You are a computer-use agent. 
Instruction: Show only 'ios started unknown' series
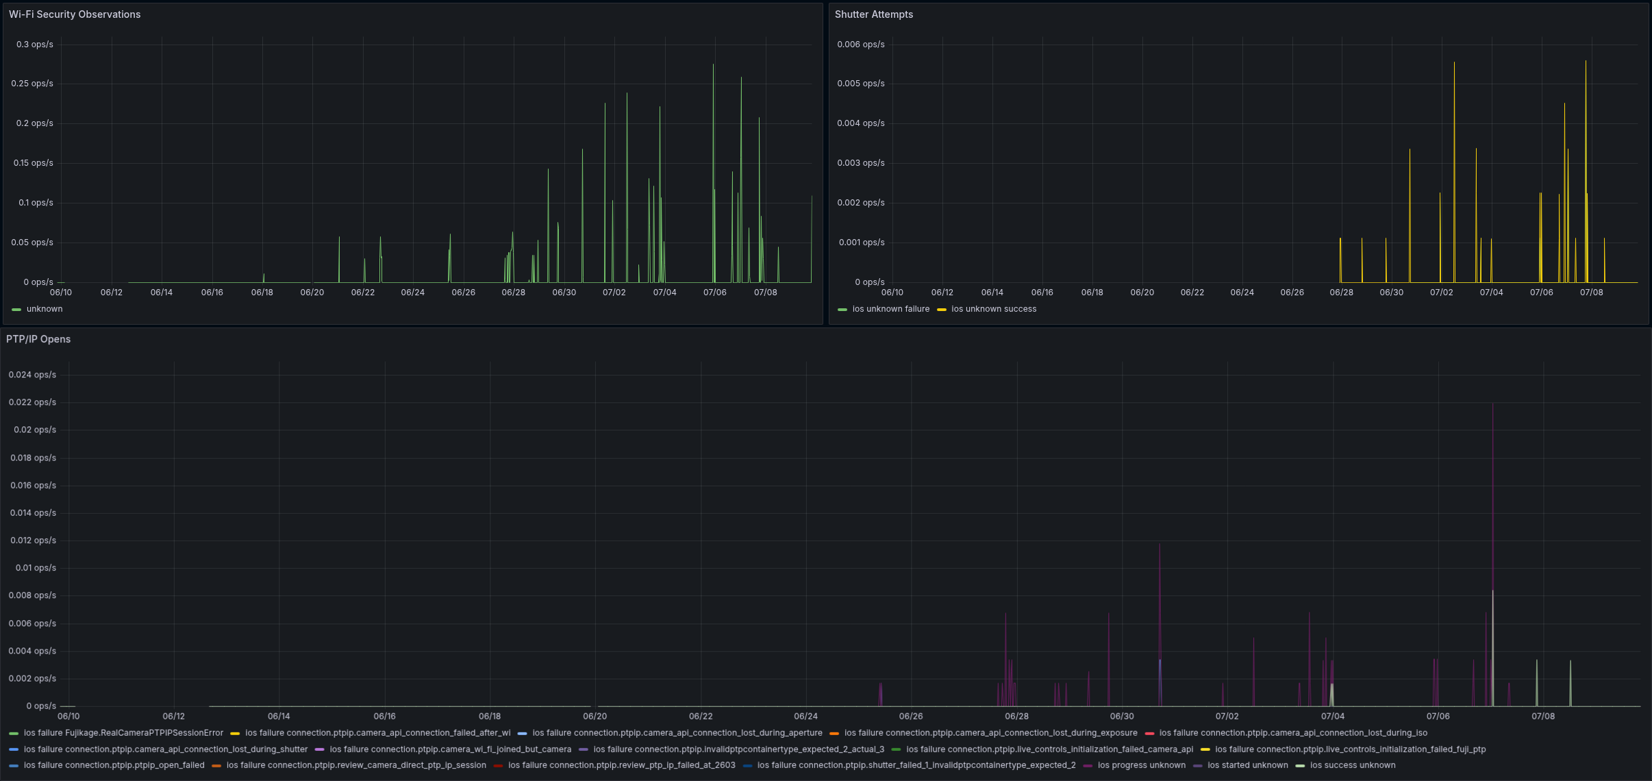pos(1247,765)
